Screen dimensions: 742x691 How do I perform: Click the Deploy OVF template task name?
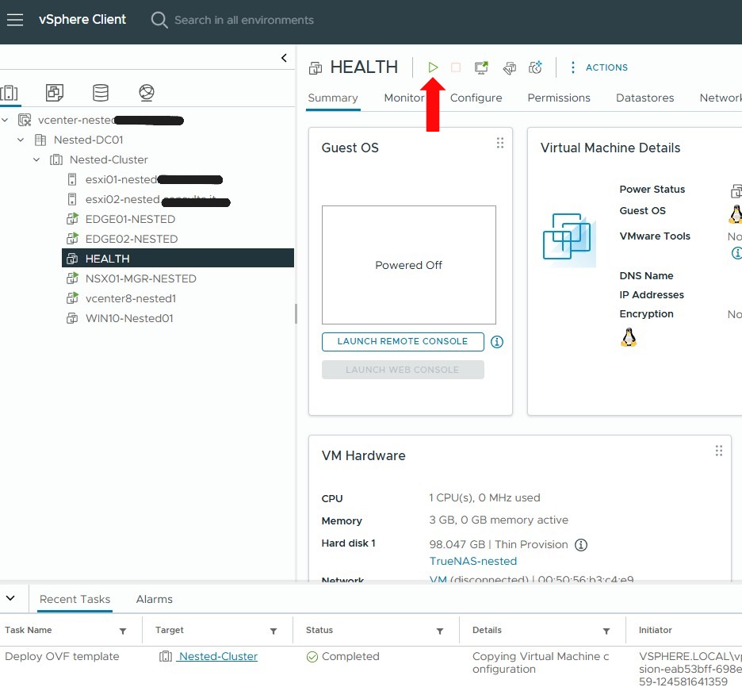pos(62,656)
